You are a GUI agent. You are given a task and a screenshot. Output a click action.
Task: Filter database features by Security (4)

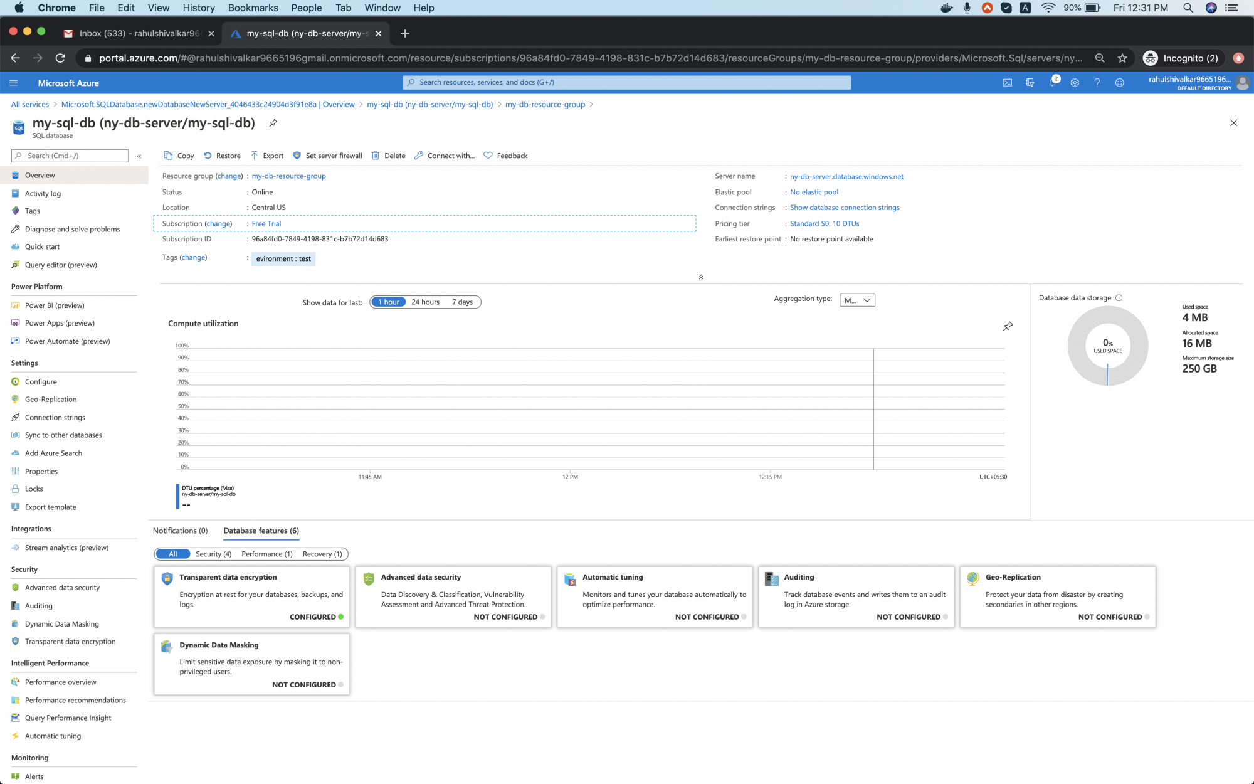pos(213,554)
